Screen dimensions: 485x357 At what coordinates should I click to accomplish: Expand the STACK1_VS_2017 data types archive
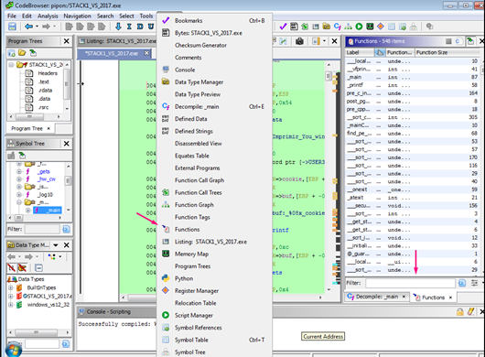coord(10,296)
